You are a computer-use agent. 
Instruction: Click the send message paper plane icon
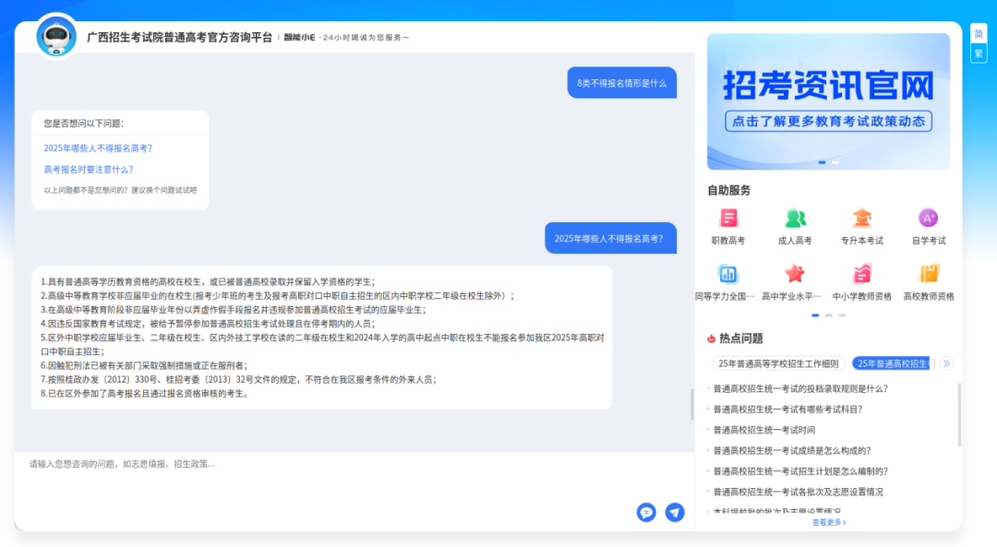(x=675, y=512)
